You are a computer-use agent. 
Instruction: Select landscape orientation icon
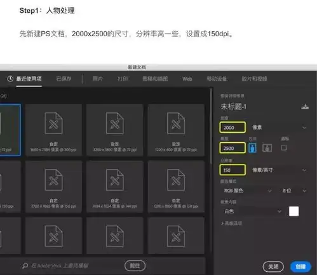(x=267, y=148)
